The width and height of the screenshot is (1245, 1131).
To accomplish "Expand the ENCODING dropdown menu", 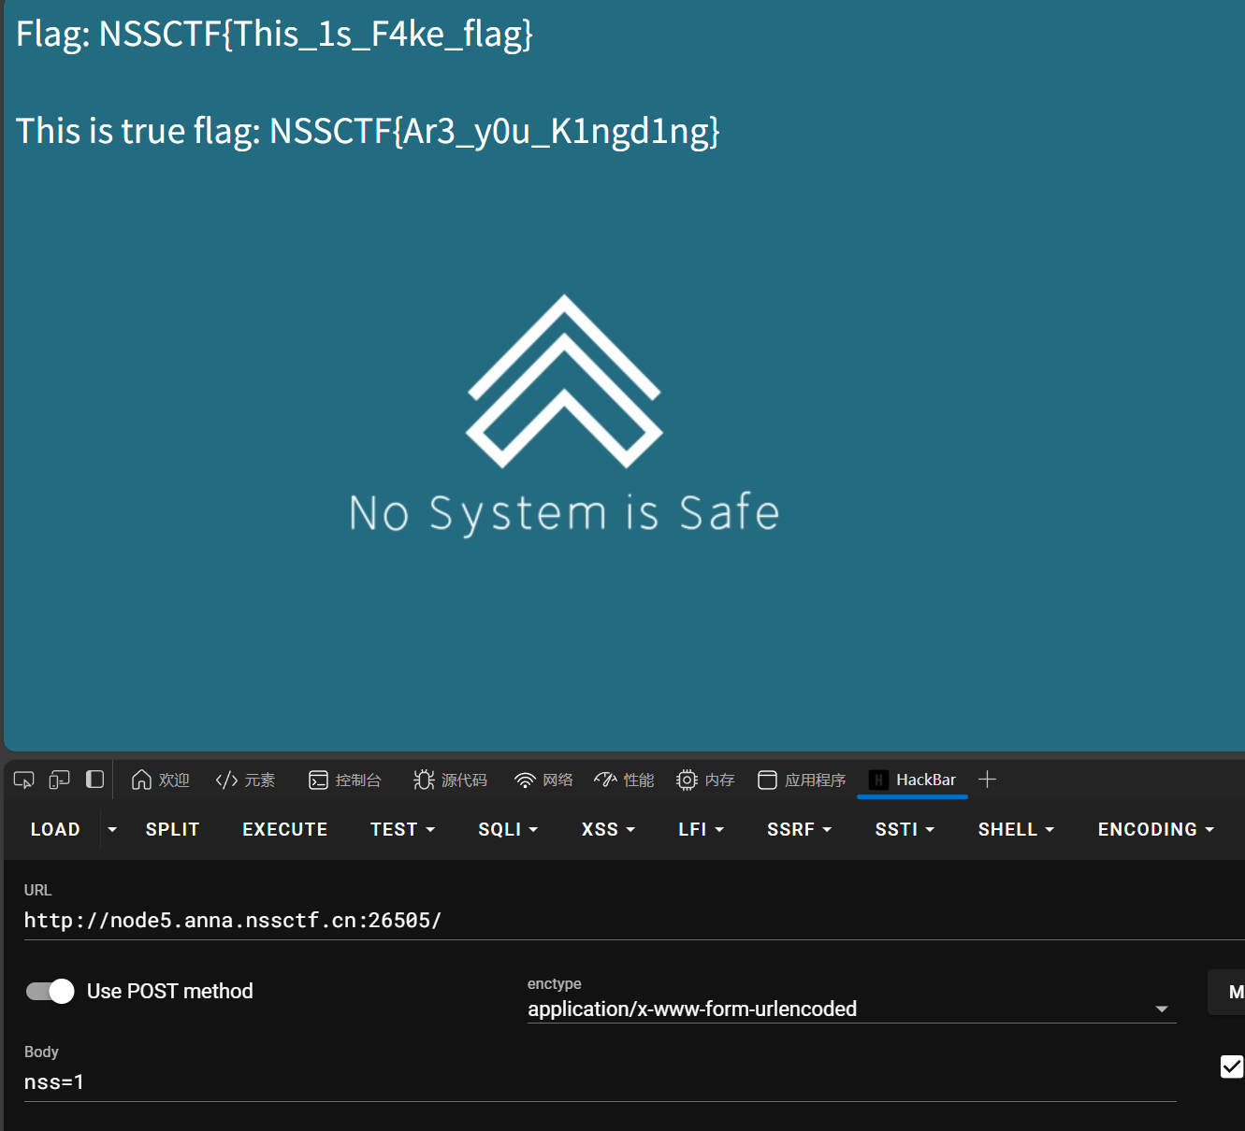I will click(x=1155, y=829).
